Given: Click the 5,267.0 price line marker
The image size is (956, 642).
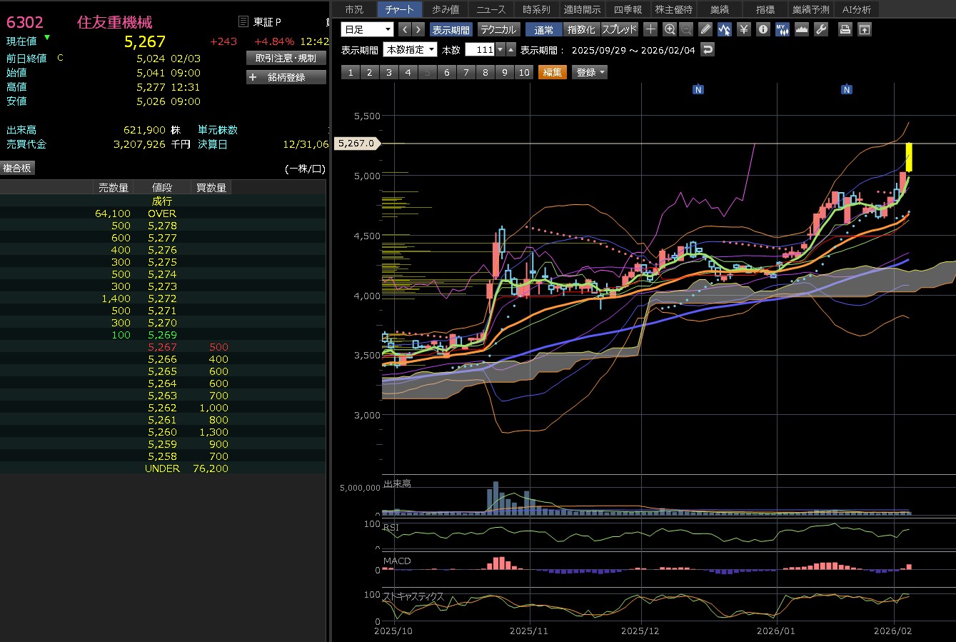Looking at the screenshot, I should [x=356, y=144].
